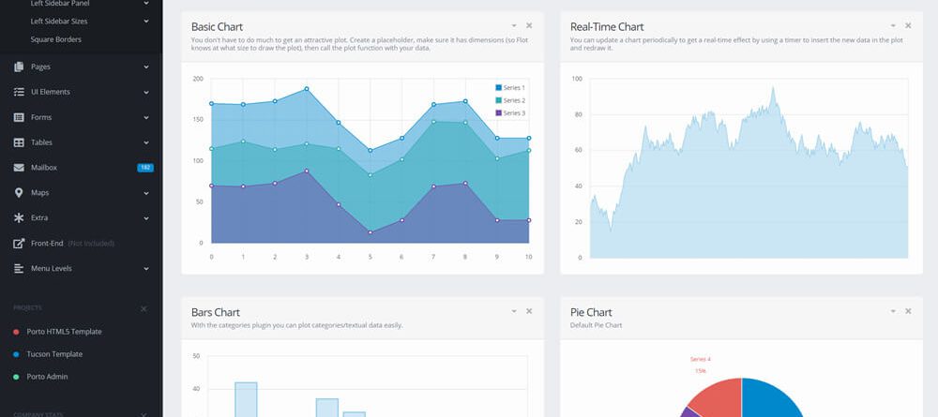
Task: Click the Tables grid icon
Action: click(20, 142)
